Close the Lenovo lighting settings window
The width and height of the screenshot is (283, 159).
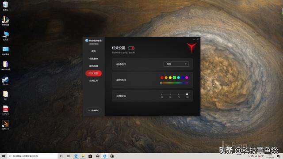tap(198, 39)
